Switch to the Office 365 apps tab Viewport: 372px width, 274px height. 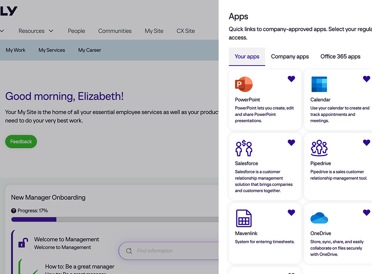point(340,57)
